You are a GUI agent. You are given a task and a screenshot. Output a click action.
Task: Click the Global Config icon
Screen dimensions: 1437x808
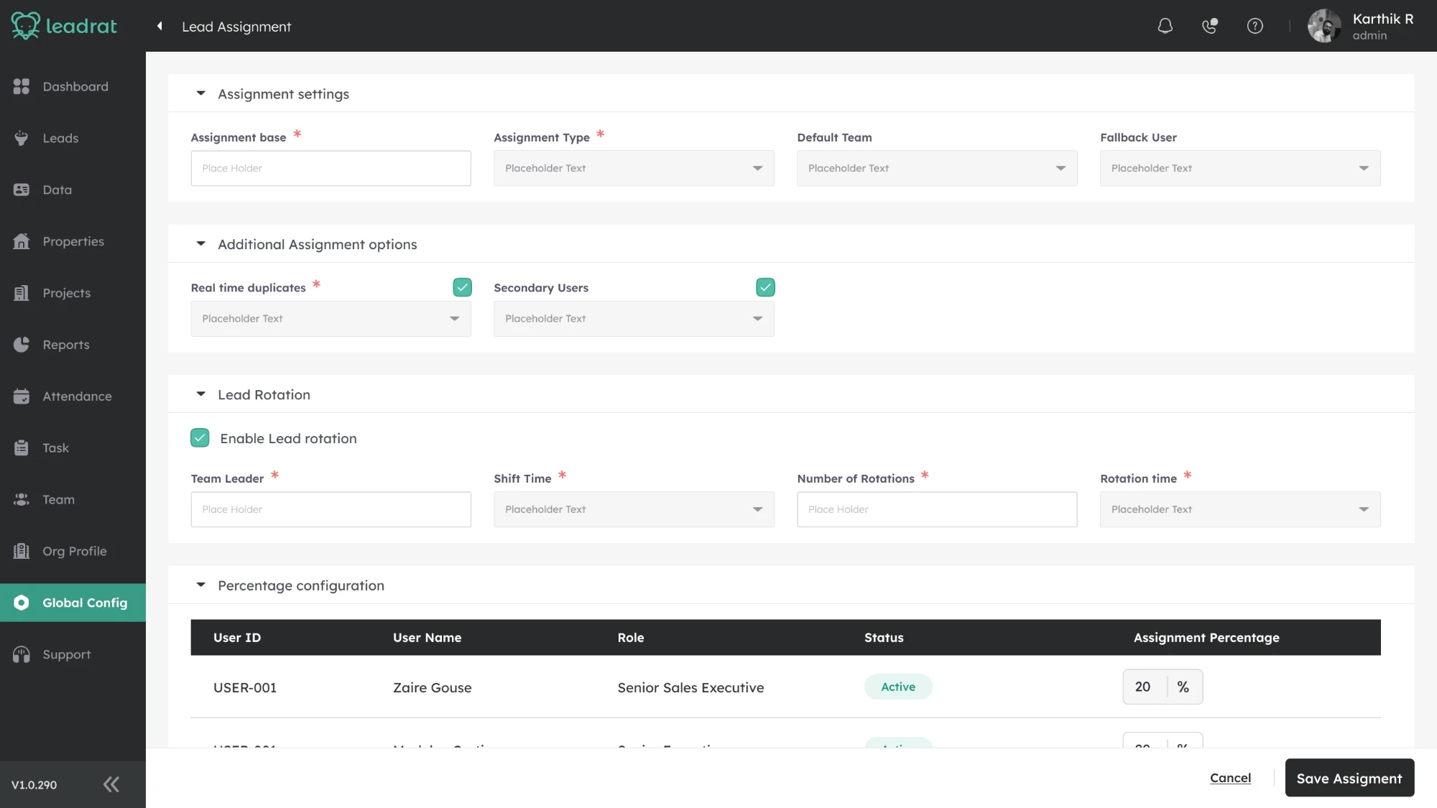coord(22,603)
